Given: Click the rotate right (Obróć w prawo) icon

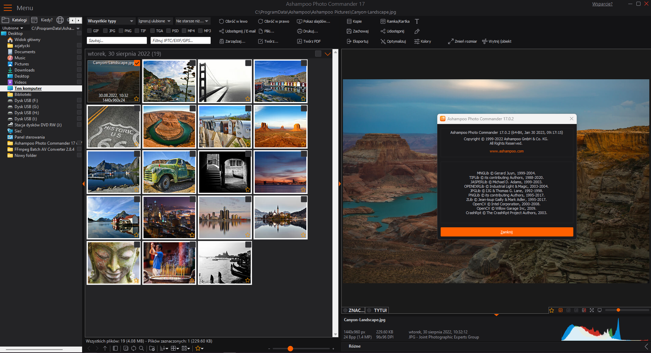Looking at the screenshot, I should pos(261,21).
